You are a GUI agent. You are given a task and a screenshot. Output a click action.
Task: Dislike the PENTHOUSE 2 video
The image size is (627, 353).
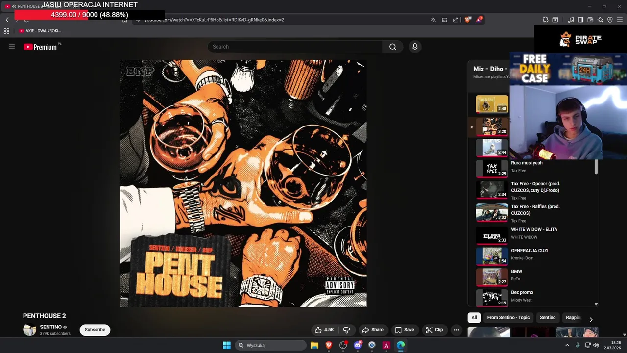point(347,330)
